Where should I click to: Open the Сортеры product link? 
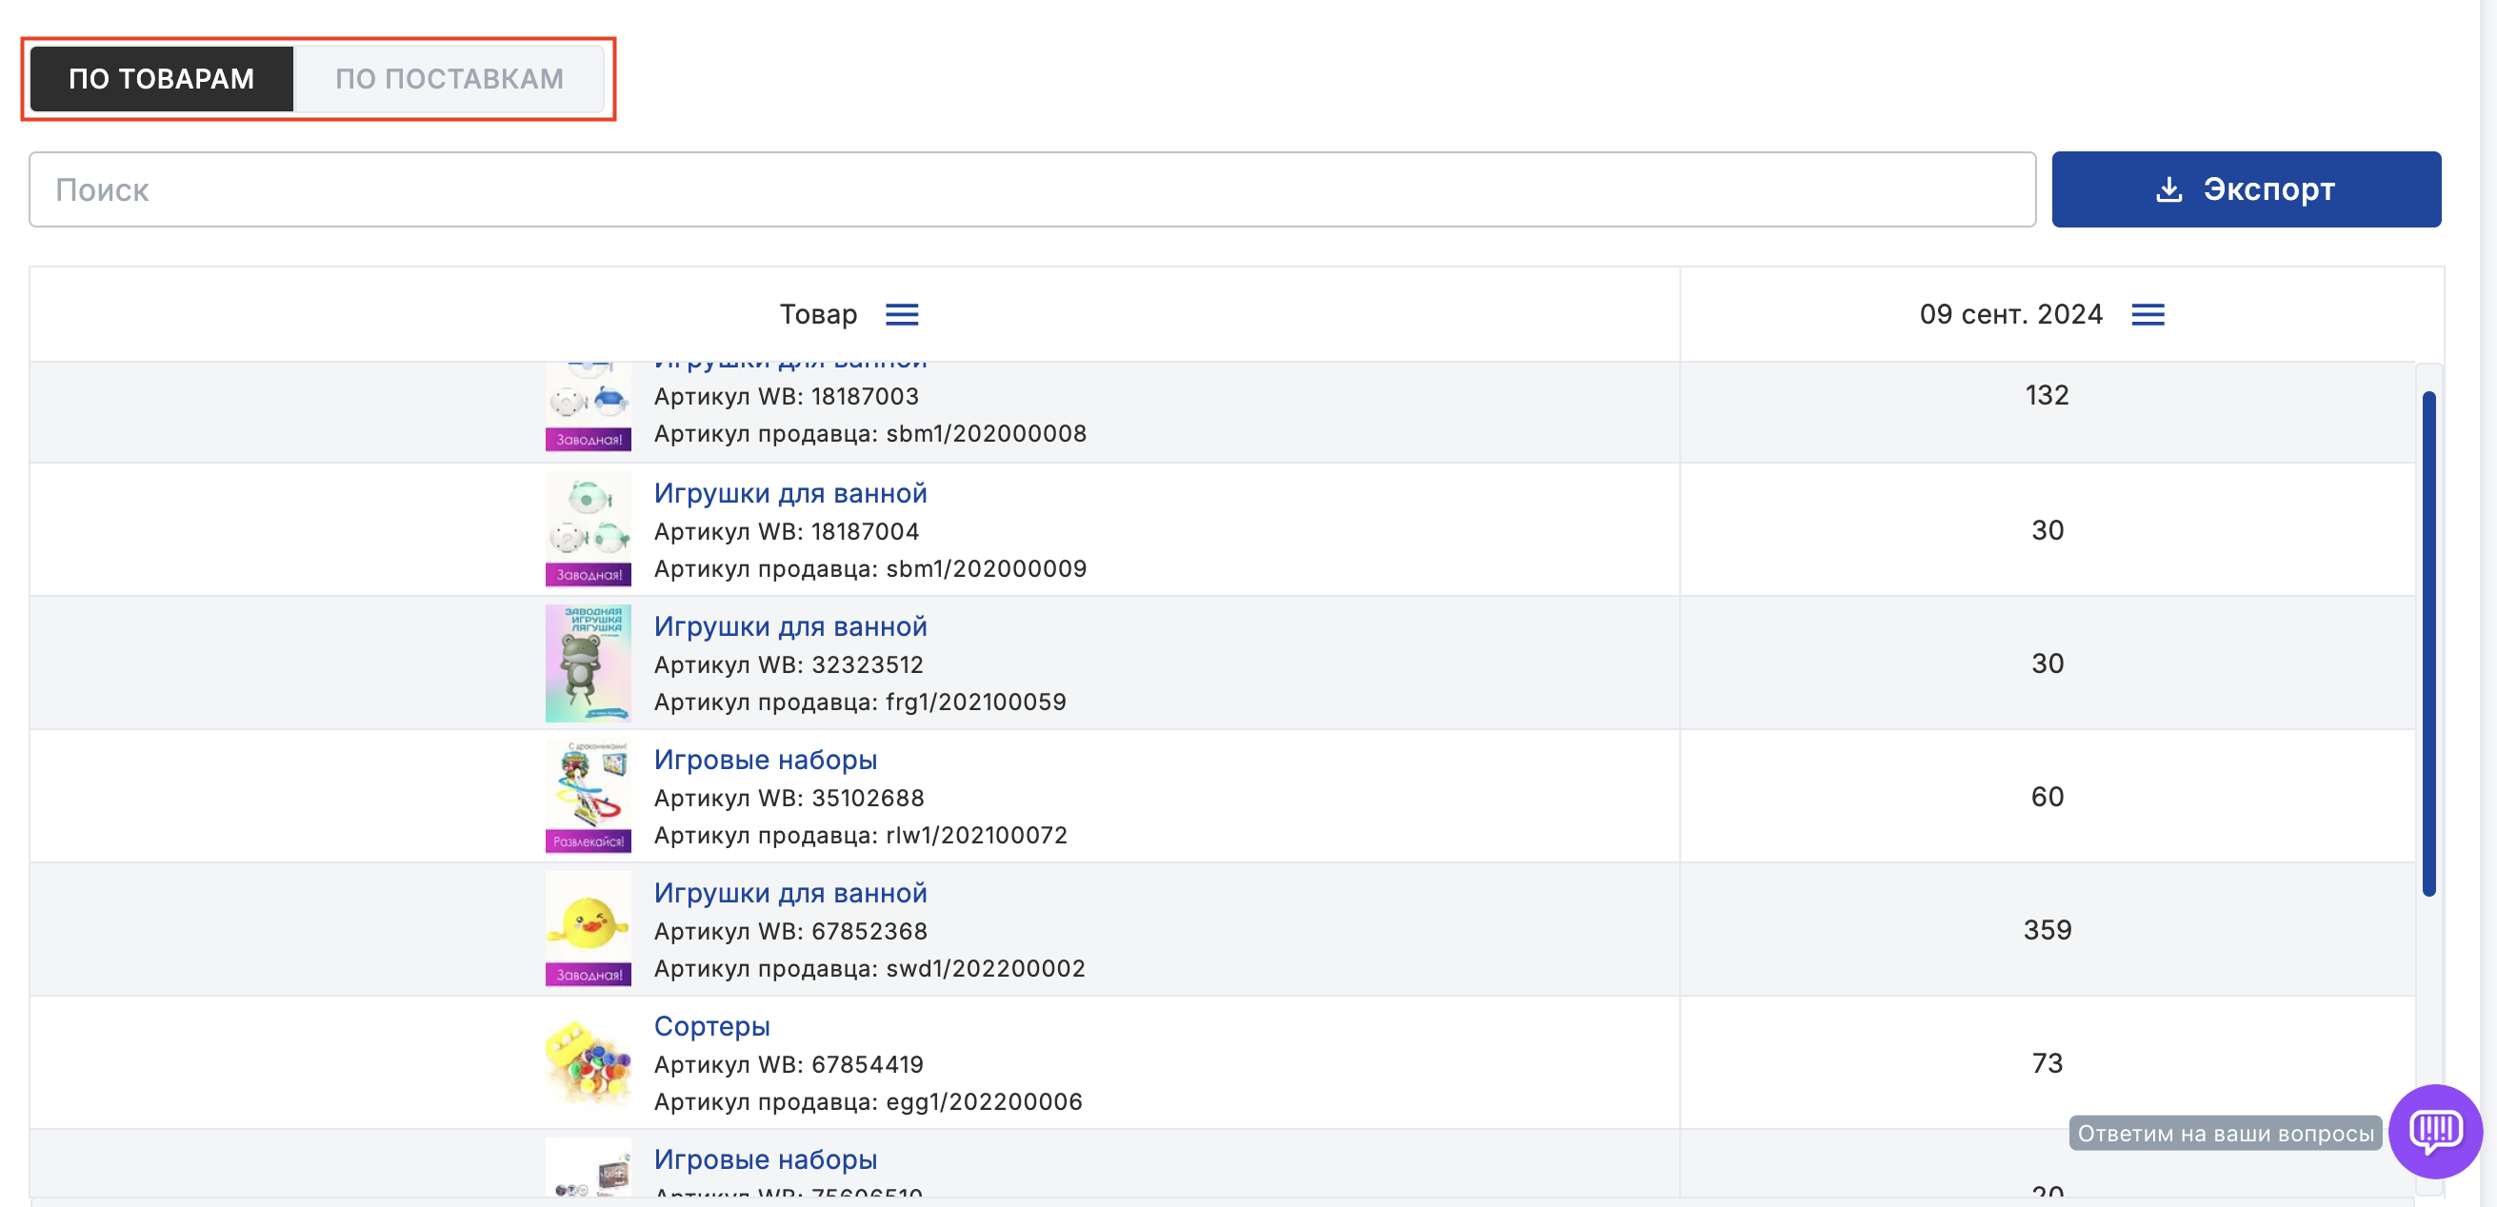click(x=711, y=1026)
